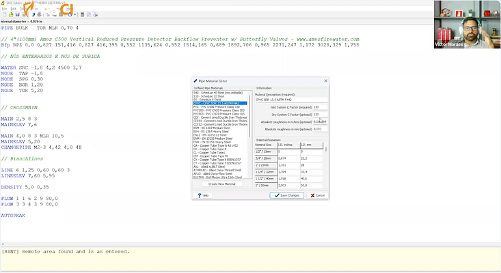
Task: Select ENM - EN 10255 Medium Steel
Action: point(219,139)
